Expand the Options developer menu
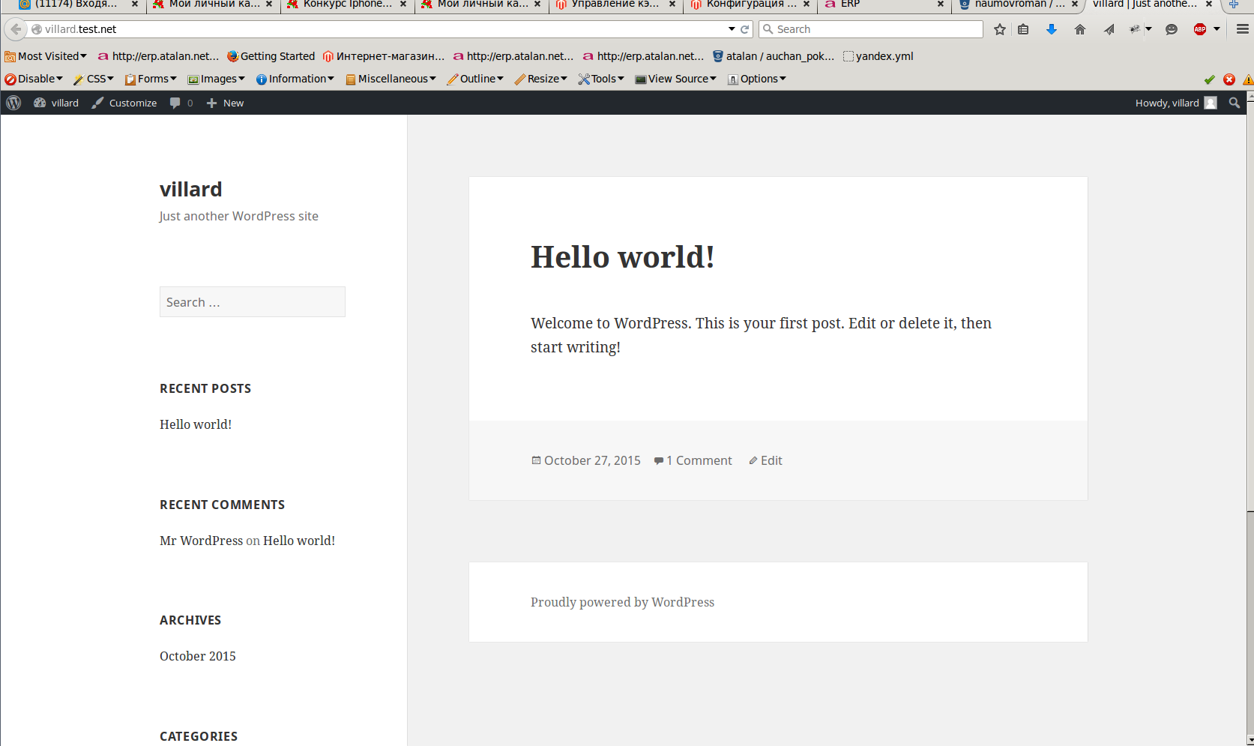 click(x=757, y=79)
